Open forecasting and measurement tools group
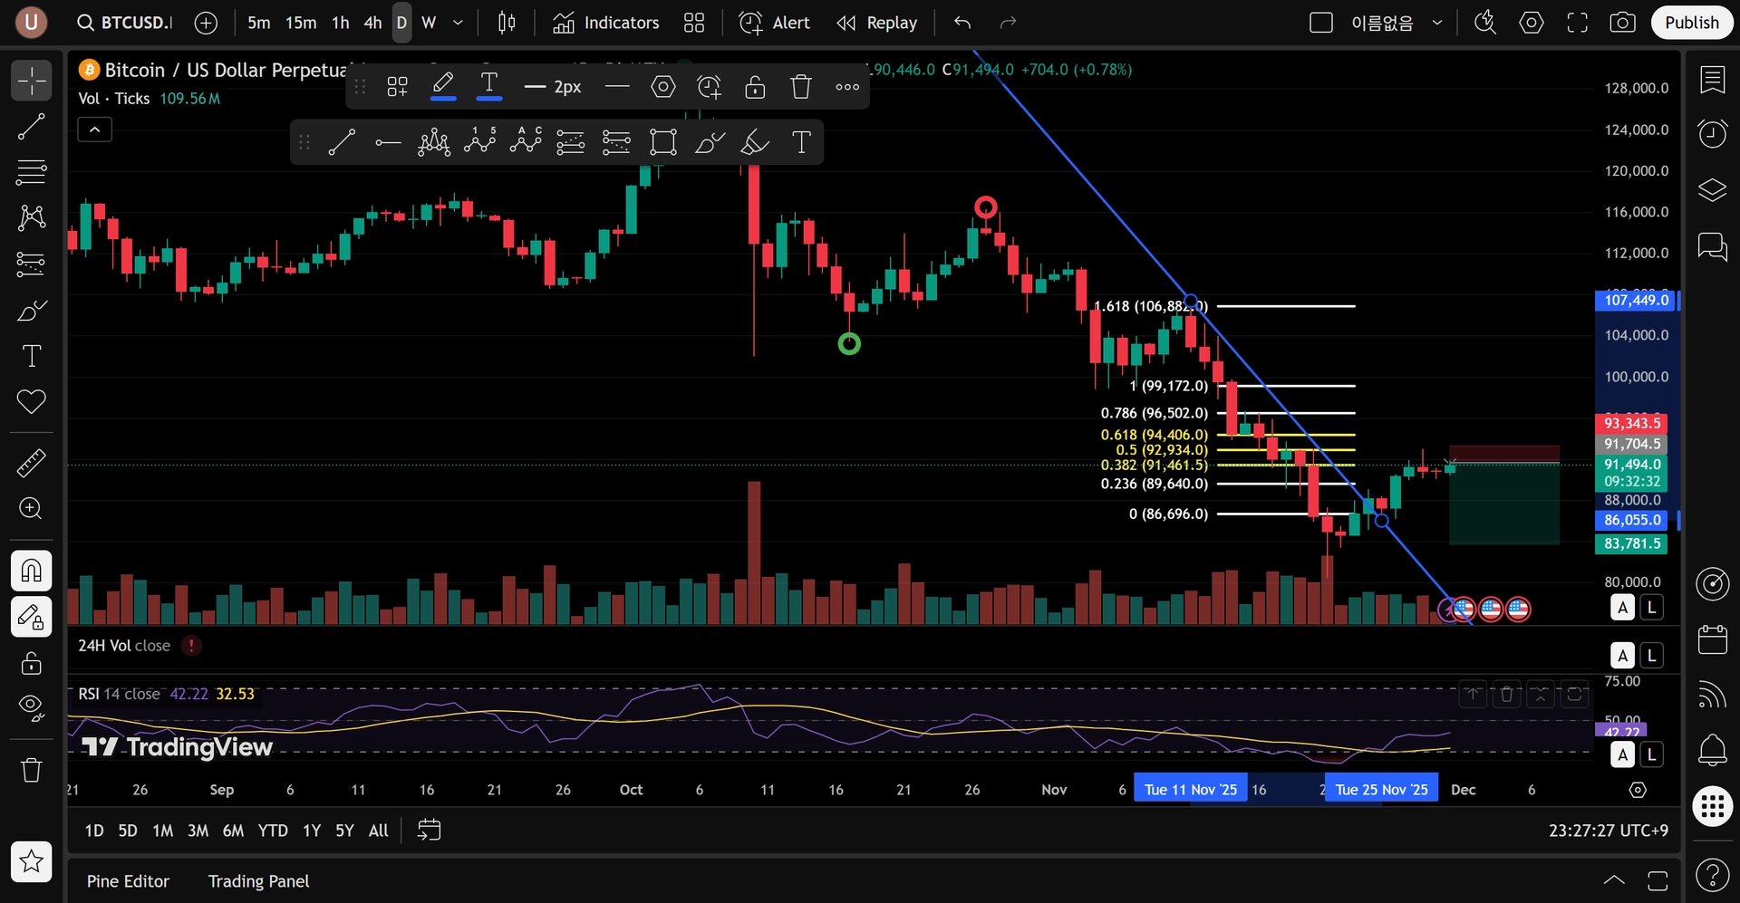The height and width of the screenshot is (903, 1740). pos(32,264)
